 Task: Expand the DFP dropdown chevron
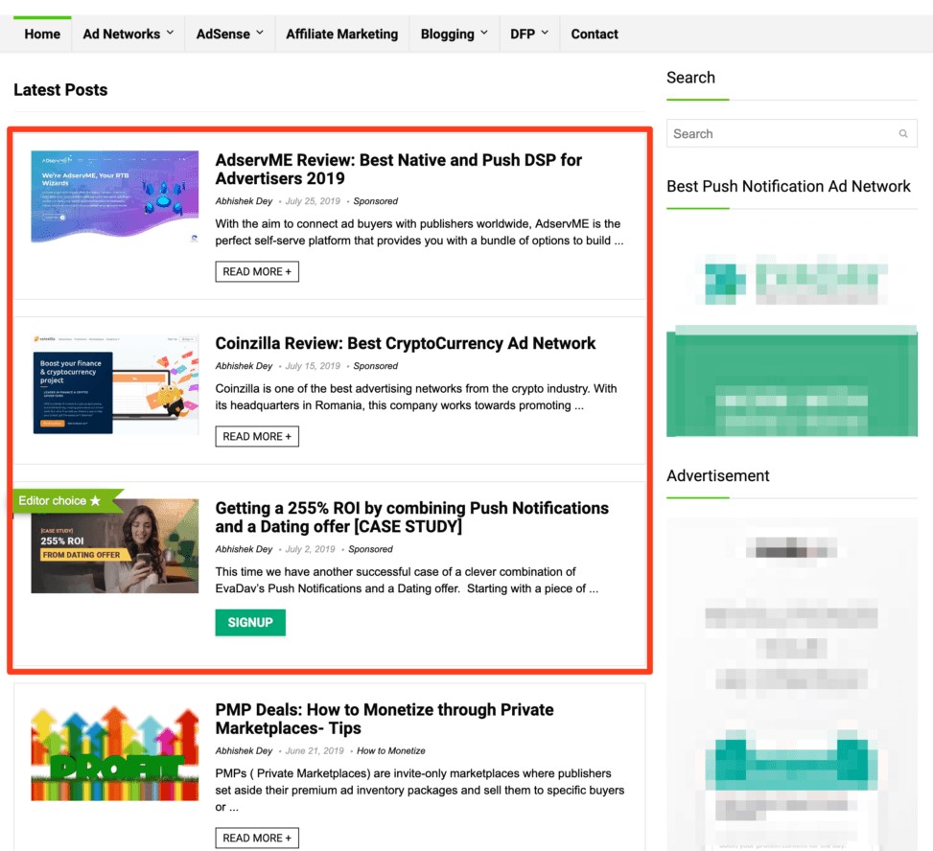[x=545, y=33]
